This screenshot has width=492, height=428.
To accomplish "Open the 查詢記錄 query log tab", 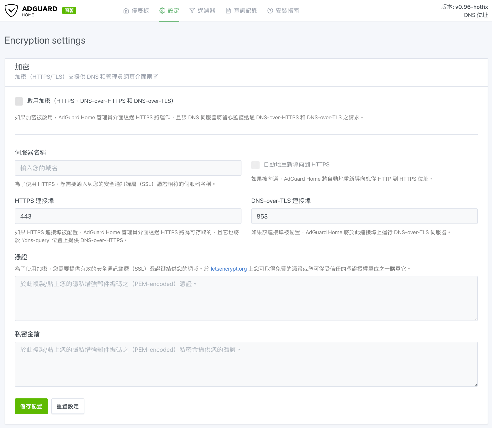I will tap(241, 11).
